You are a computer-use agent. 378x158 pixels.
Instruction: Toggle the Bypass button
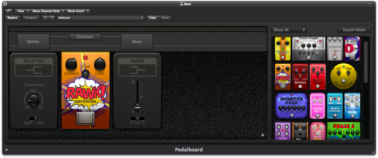point(13,18)
